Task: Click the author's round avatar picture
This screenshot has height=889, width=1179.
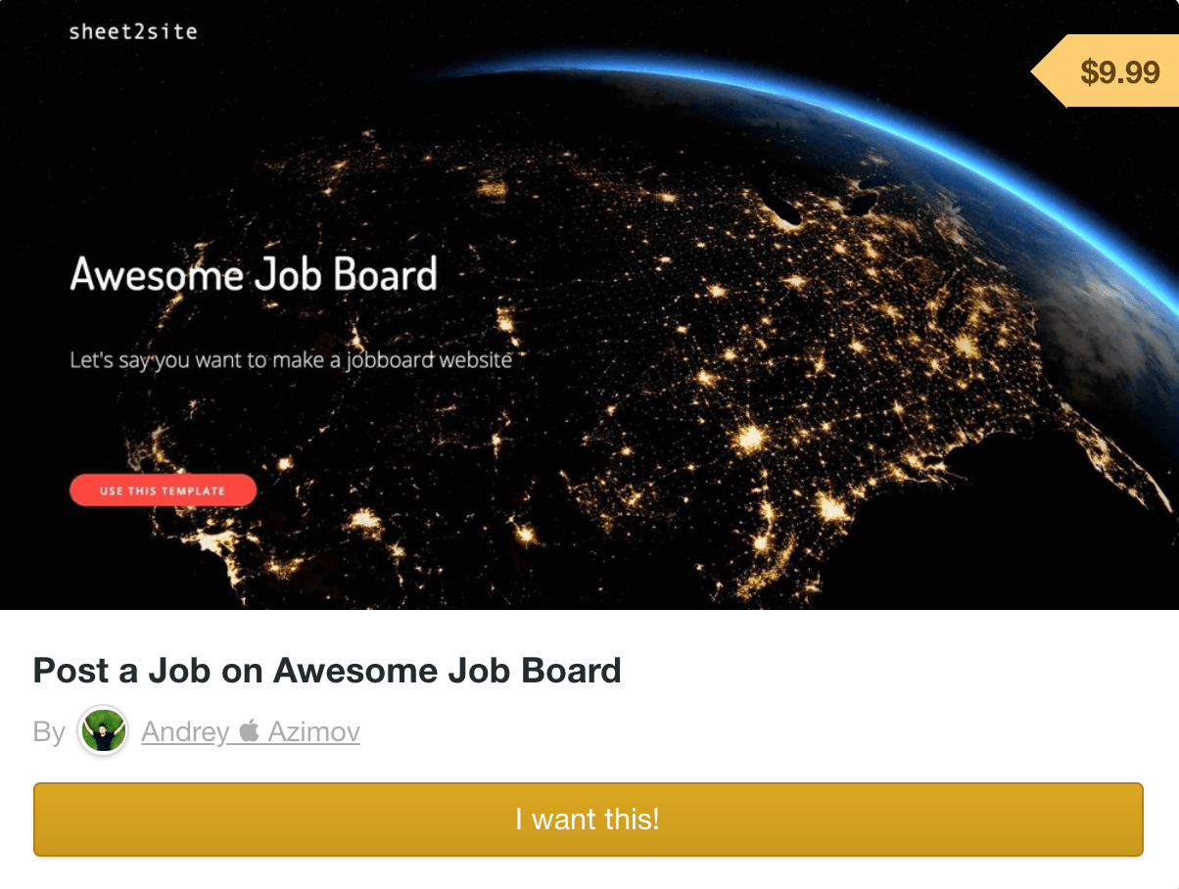Action: (103, 730)
